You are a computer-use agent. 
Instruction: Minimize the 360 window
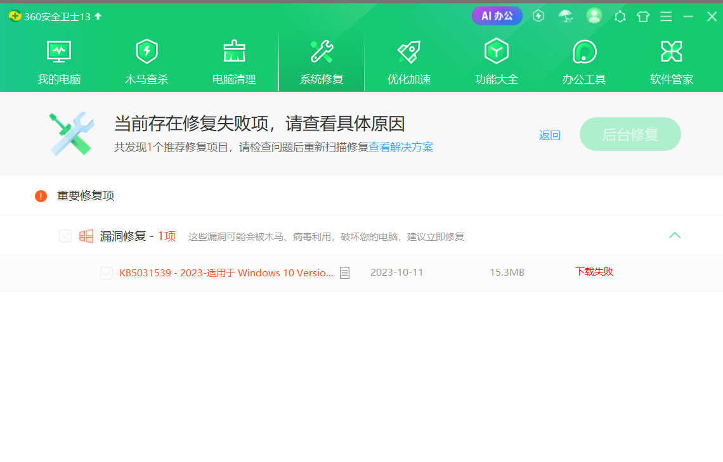pyautogui.click(x=688, y=16)
